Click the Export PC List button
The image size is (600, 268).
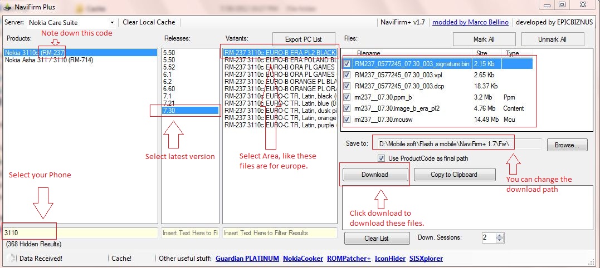coord(304,39)
